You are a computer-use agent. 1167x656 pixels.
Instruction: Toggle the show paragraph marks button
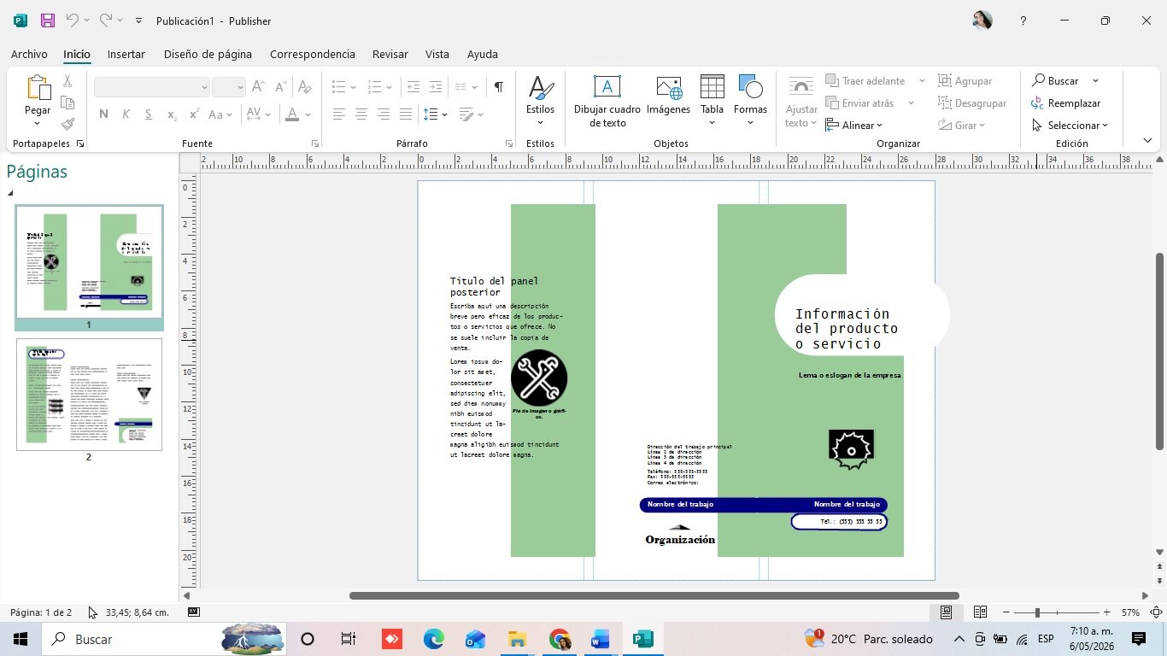coord(498,87)
